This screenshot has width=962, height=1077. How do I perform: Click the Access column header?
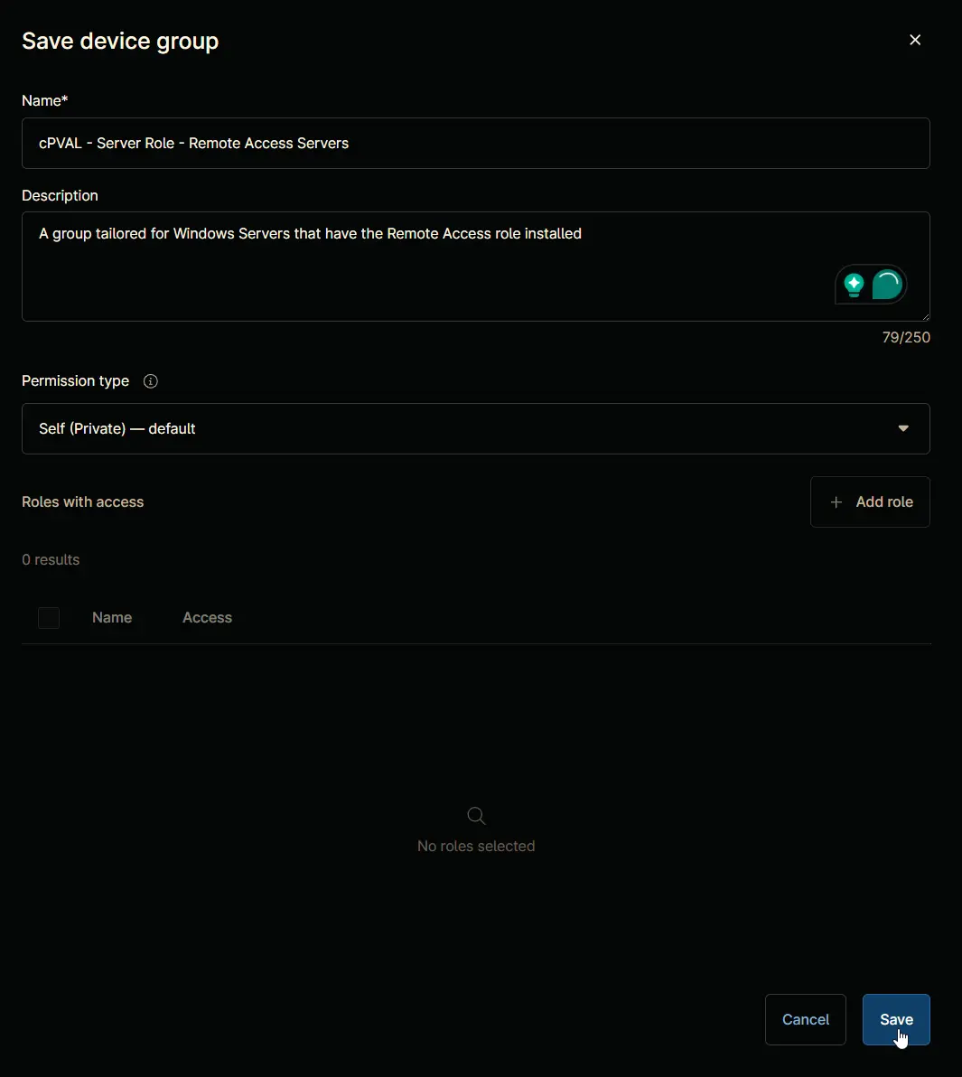(208, 617)
